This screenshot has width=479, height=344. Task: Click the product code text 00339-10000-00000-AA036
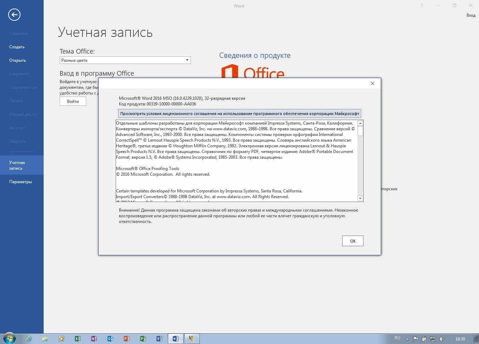[171, 104]
